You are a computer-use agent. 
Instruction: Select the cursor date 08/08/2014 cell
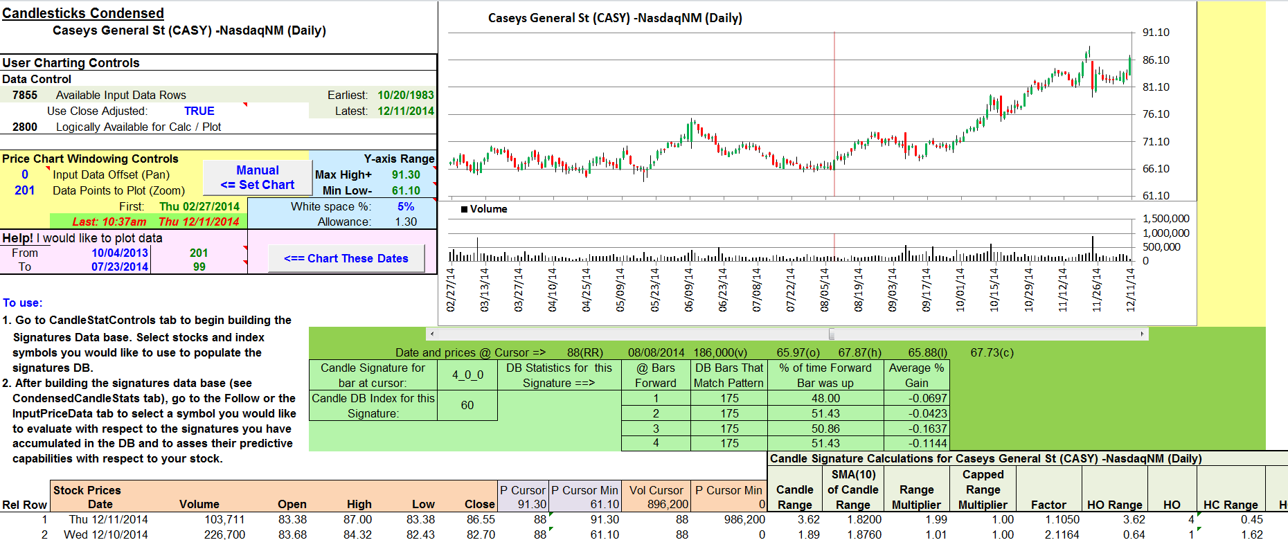(x=656, y=352)
